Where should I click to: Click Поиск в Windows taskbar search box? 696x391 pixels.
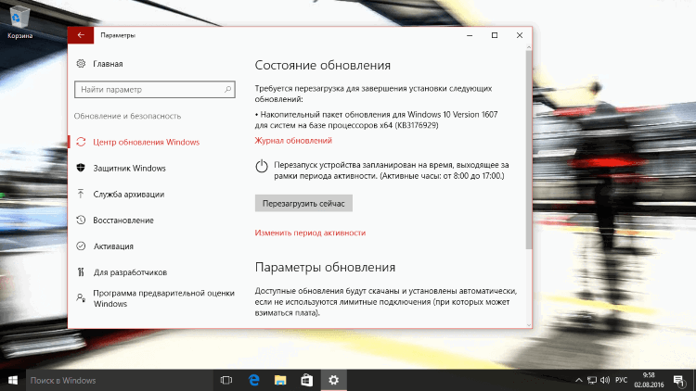pyautogui.click(x=120, y=381)
